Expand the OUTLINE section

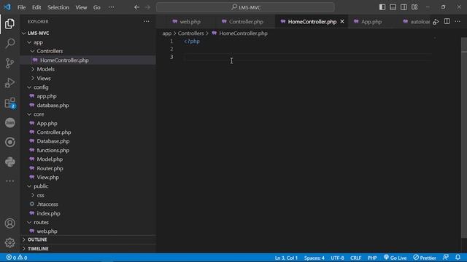(x=88, y=239)
